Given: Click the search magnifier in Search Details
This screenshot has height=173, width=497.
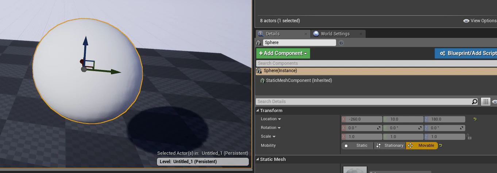Looking at the screenshot, I should click(474, 102).
